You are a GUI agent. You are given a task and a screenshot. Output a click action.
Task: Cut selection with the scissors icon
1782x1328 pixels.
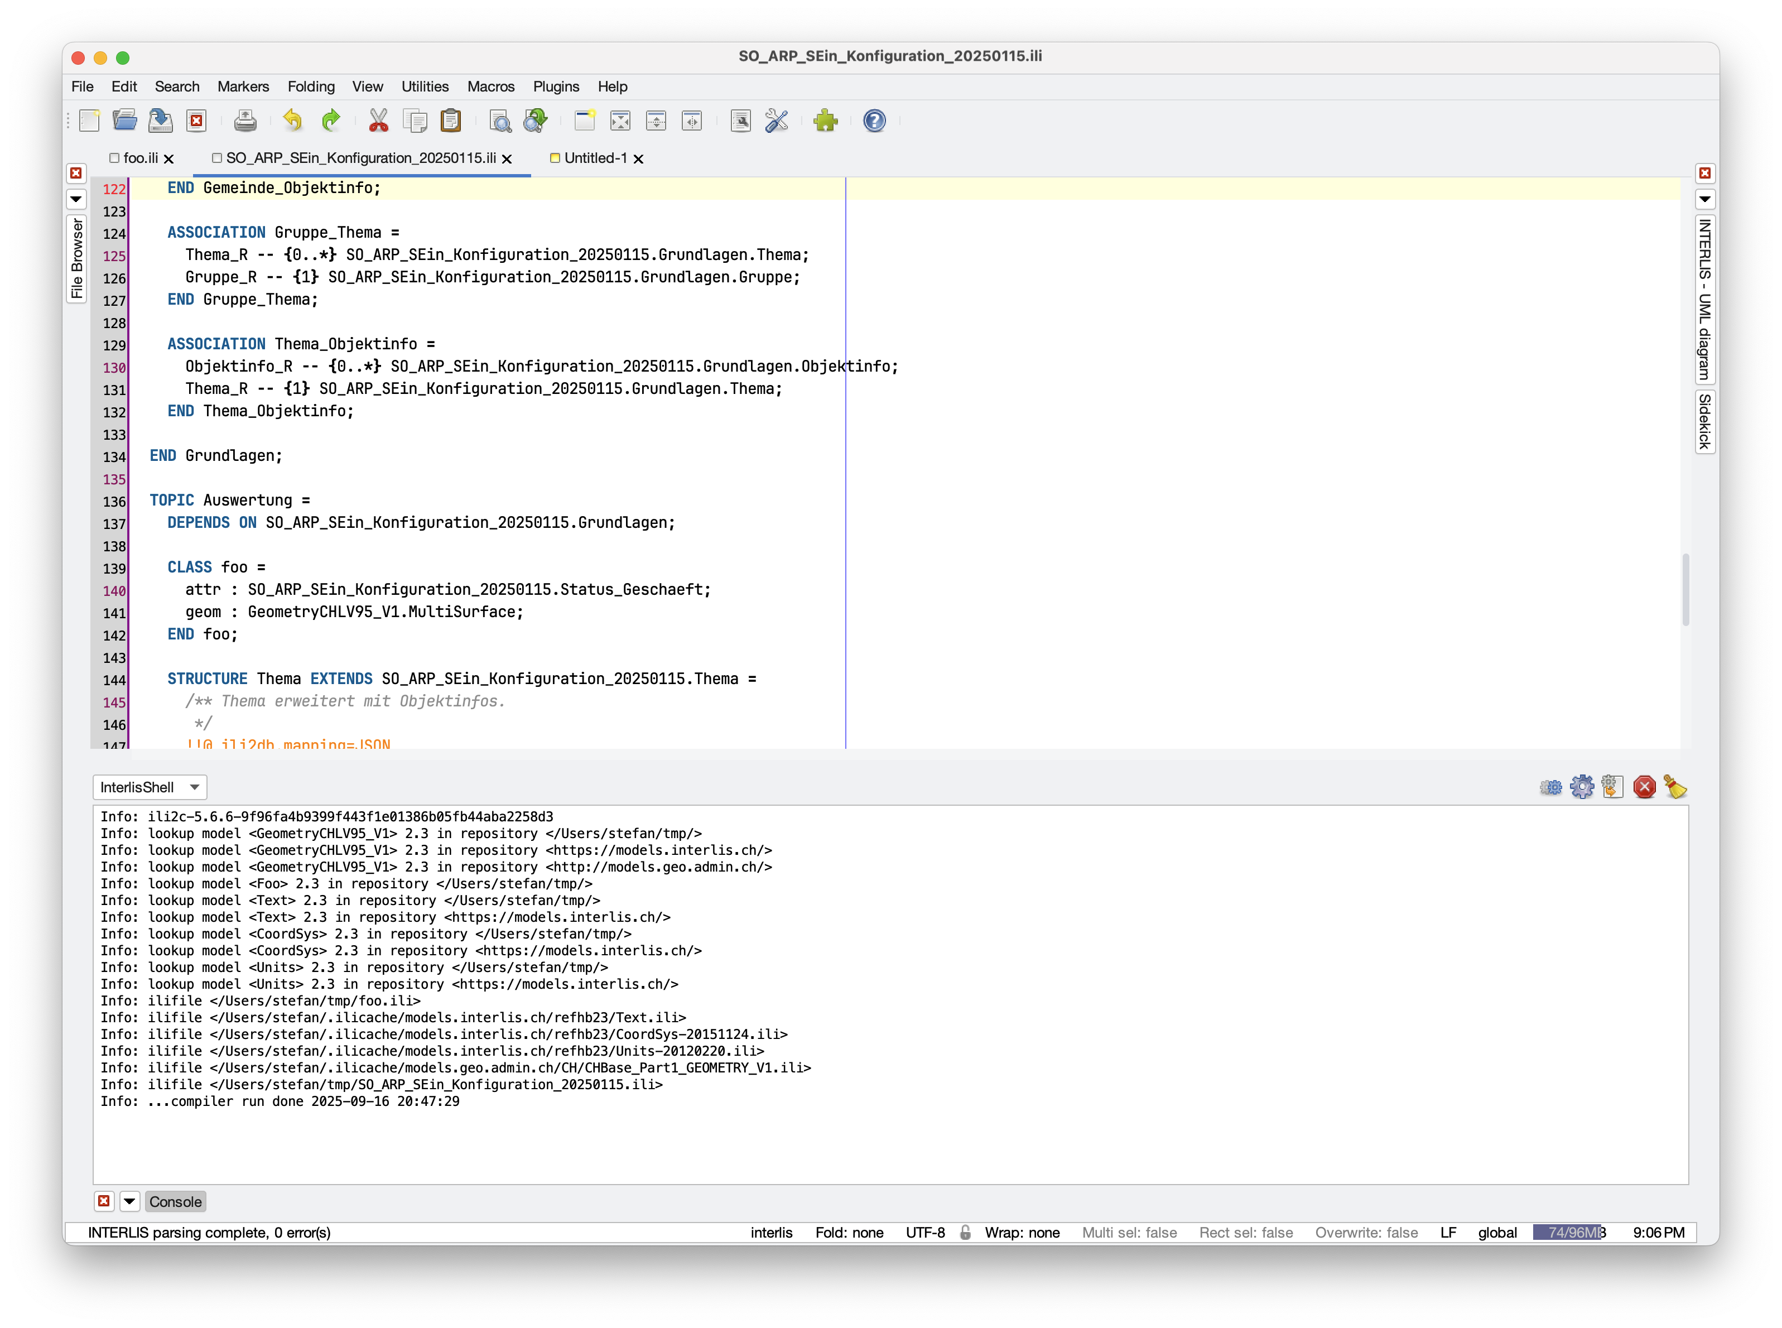(378, 121)
